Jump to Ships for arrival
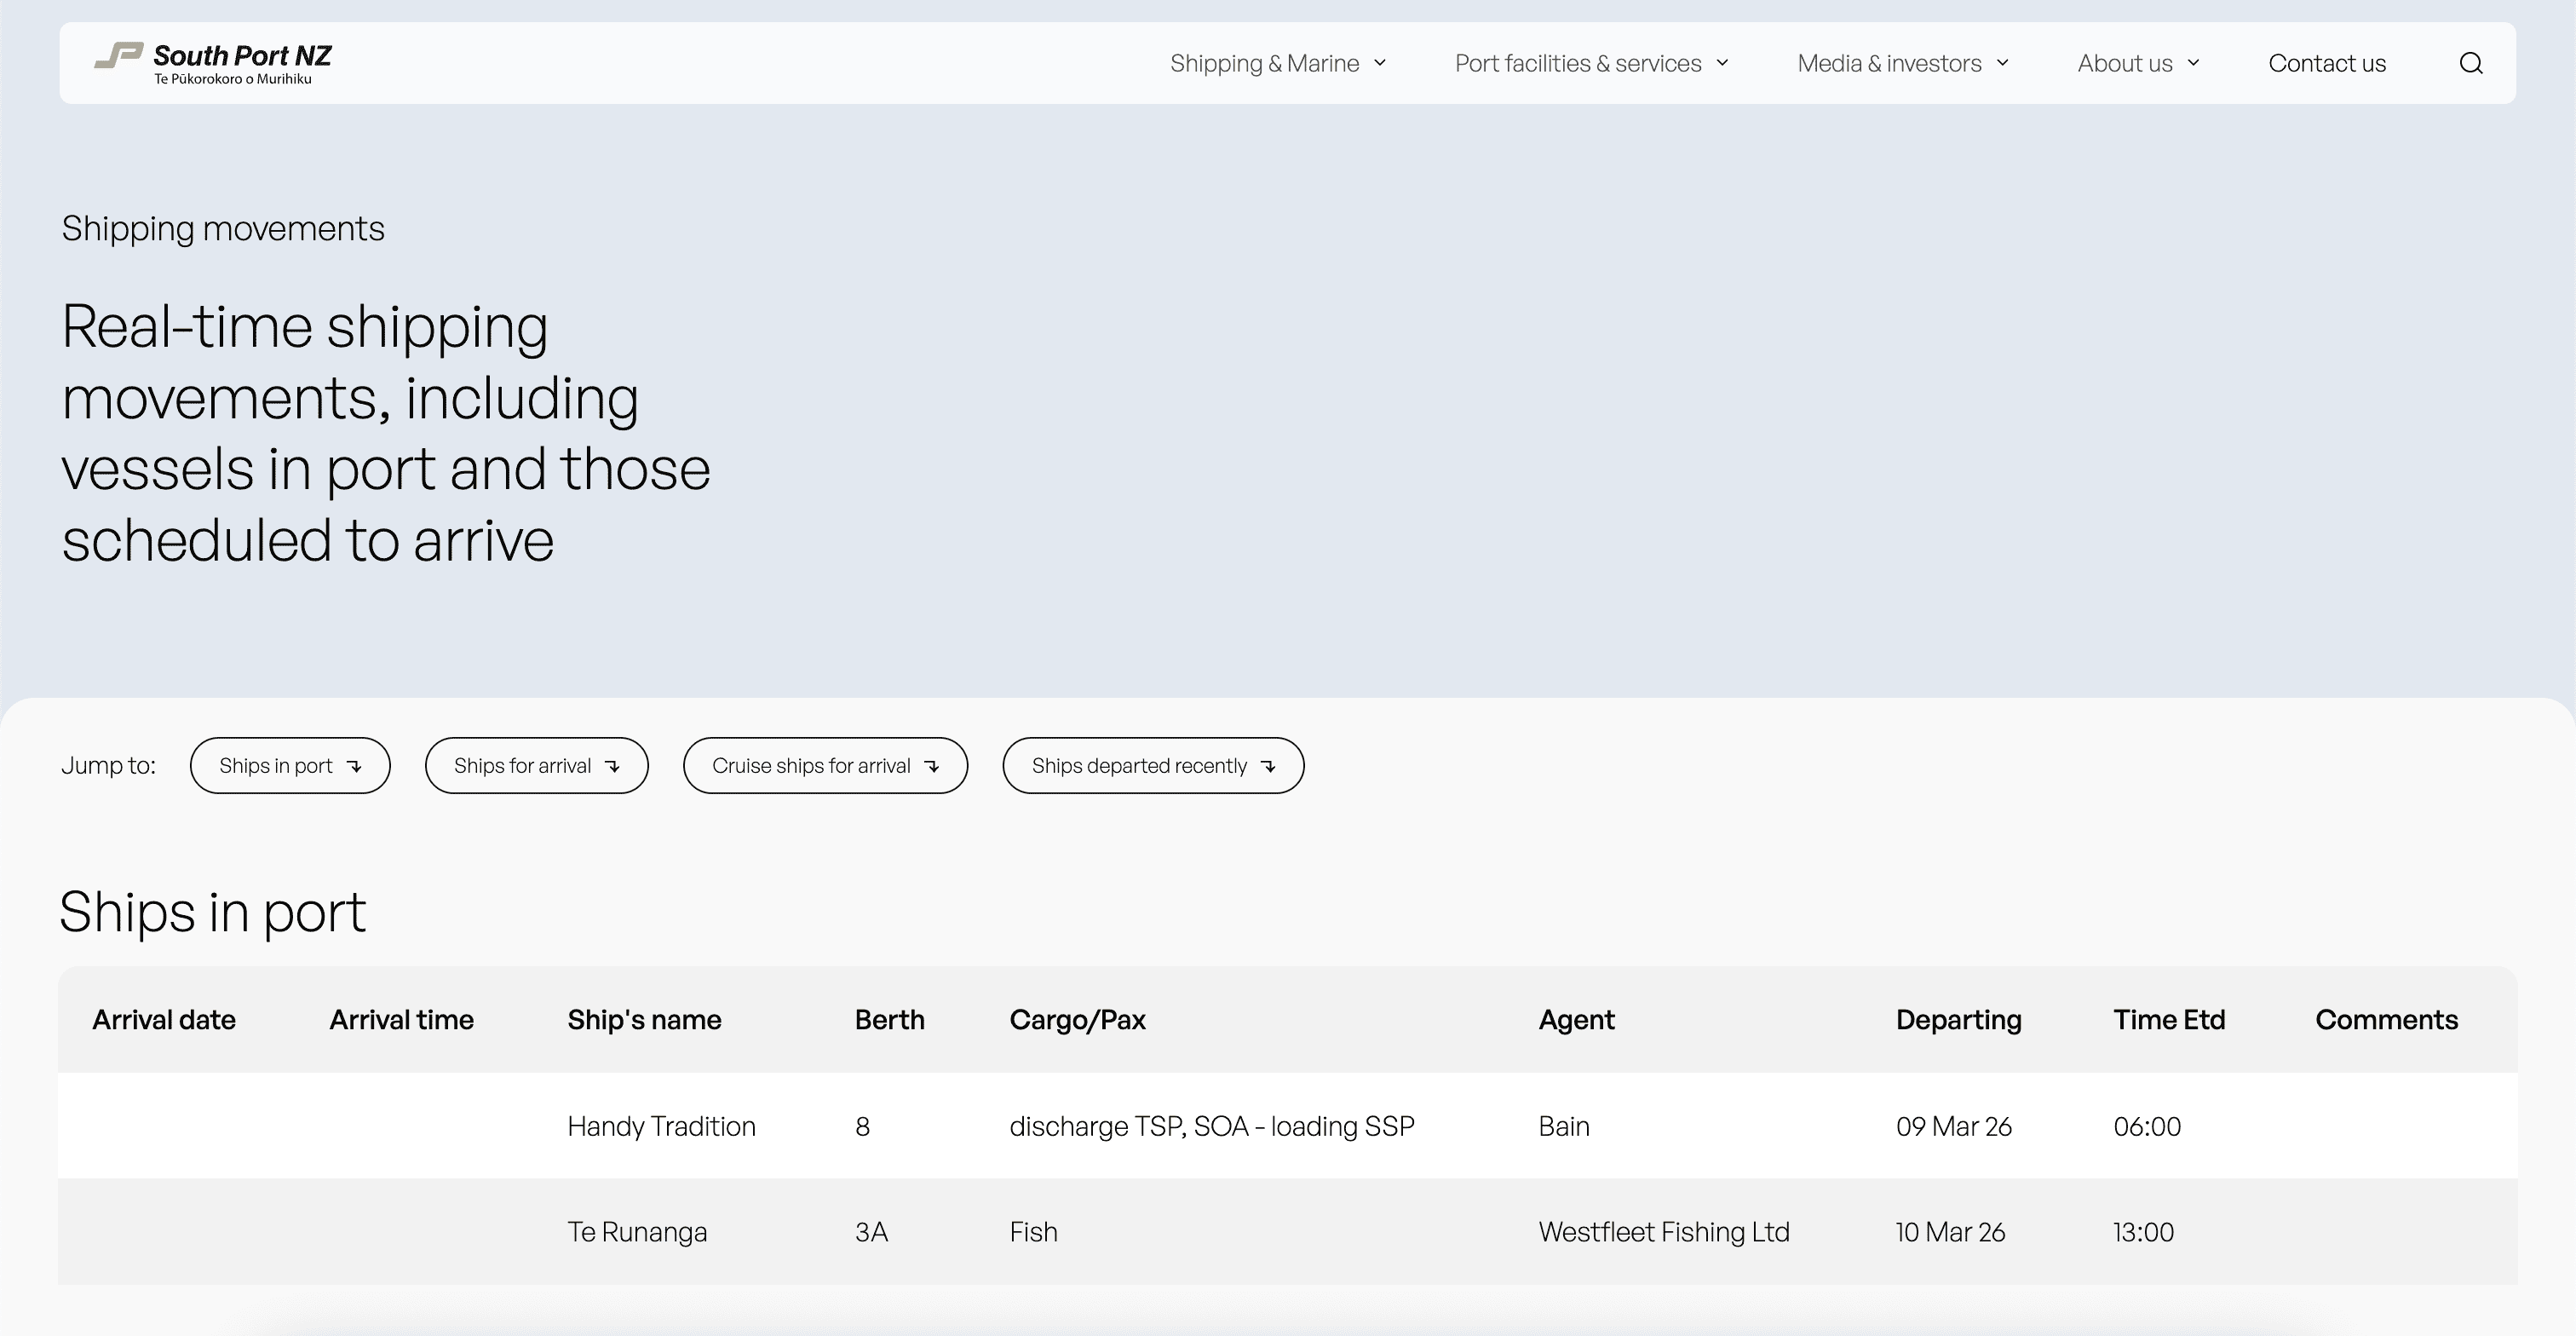The image size is (2576, 1336). [522, 766]
